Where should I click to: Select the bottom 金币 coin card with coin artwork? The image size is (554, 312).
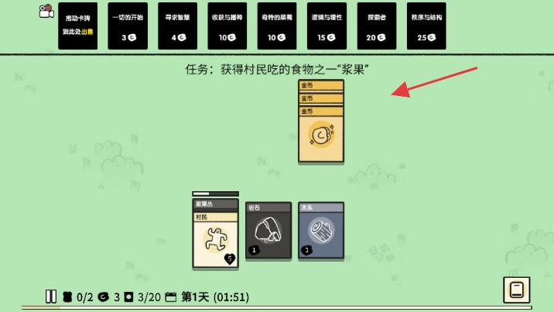point(321,135)
